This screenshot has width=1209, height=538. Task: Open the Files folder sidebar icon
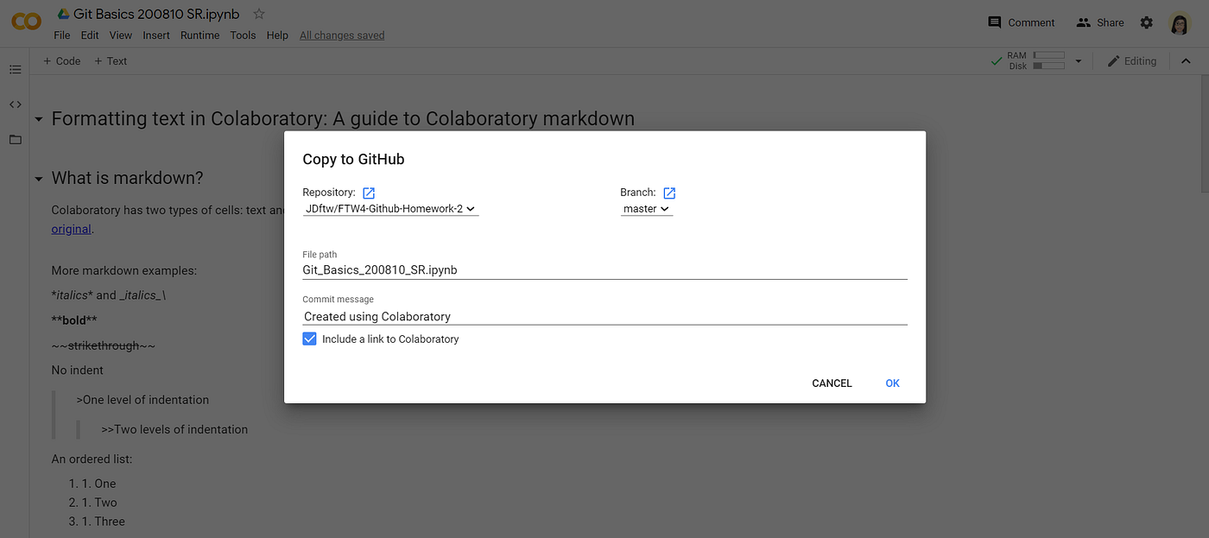coord(15,139)
